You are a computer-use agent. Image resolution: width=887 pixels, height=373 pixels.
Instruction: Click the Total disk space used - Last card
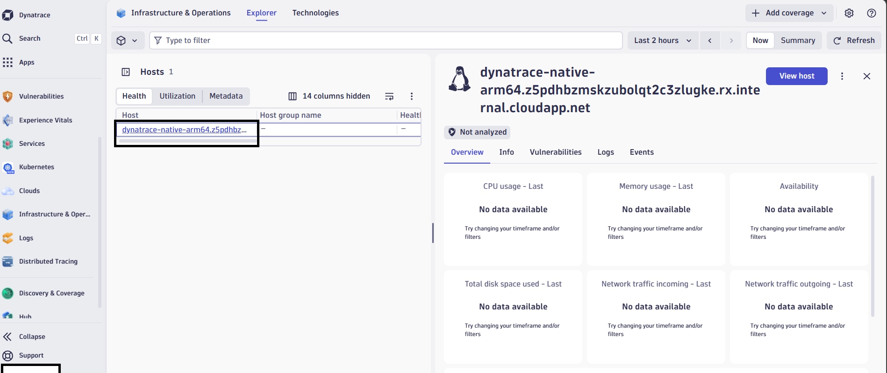(513, 316)
